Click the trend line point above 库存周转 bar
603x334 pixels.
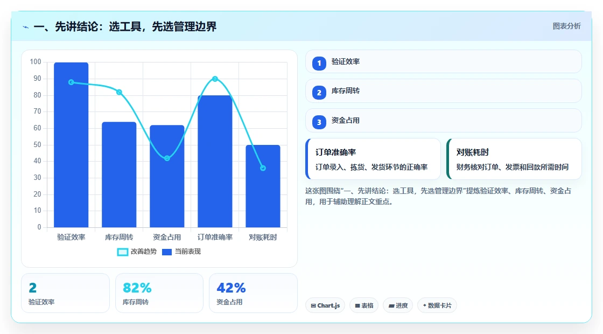point(119,92)
